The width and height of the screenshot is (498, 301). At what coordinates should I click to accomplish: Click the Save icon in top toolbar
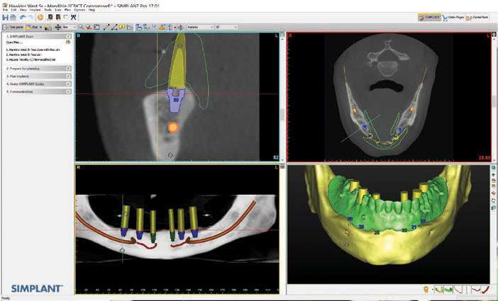coord(5,16)
